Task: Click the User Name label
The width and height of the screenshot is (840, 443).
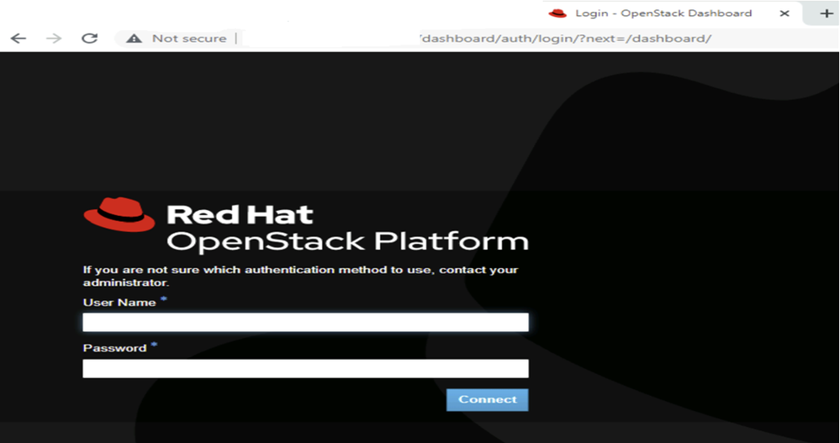Action: pyautogui.click(x=119, y=303)
